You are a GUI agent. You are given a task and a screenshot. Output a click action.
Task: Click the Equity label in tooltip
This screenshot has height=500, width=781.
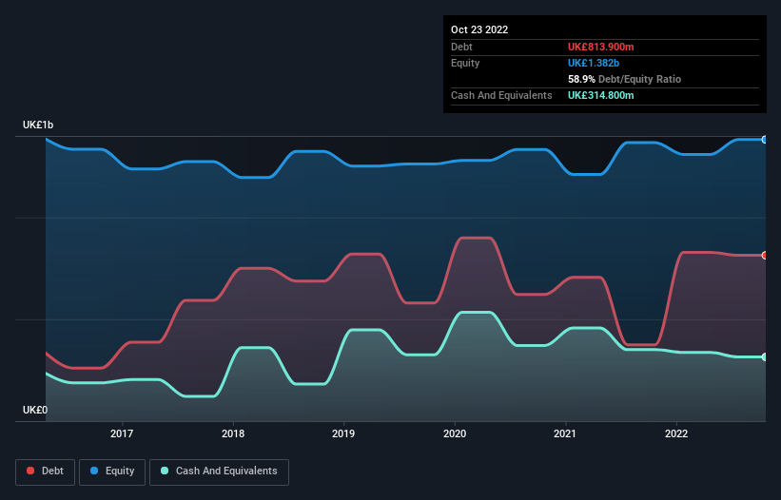coord(465,63)
